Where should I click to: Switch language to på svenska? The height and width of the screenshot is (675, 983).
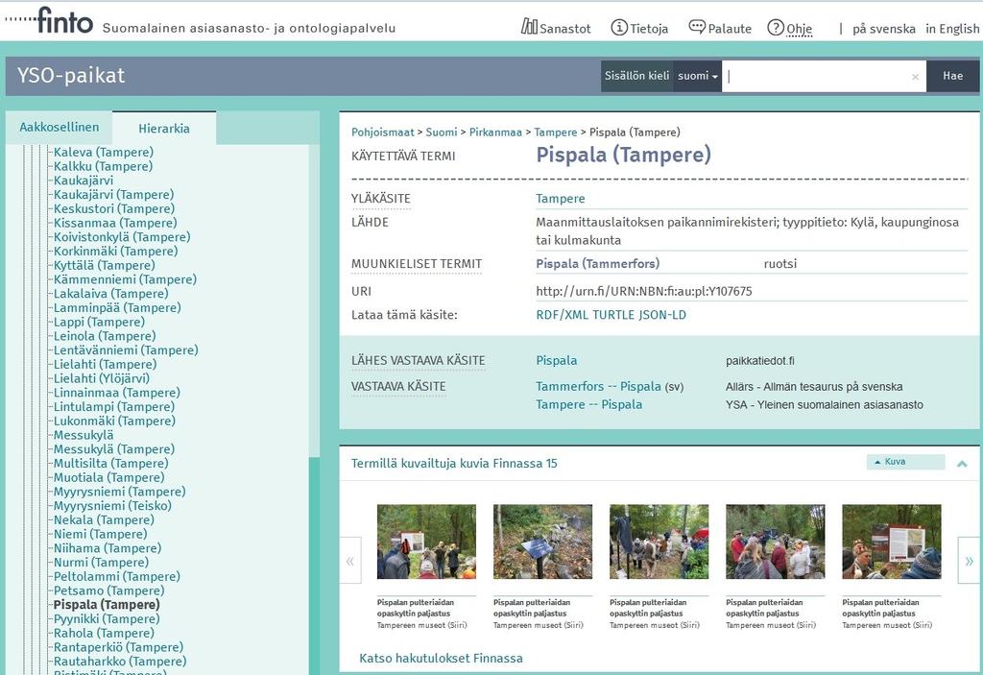coord(884,28)
